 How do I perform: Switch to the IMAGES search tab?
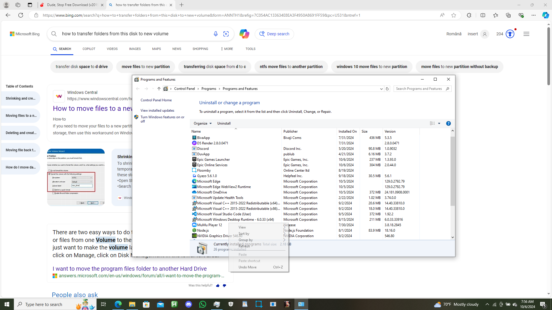pyautogui.click(x=135, y=49)
